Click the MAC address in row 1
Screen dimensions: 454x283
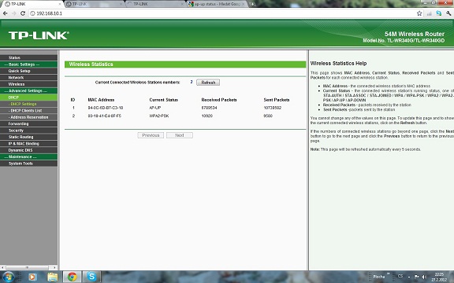[x=106, y=108]
